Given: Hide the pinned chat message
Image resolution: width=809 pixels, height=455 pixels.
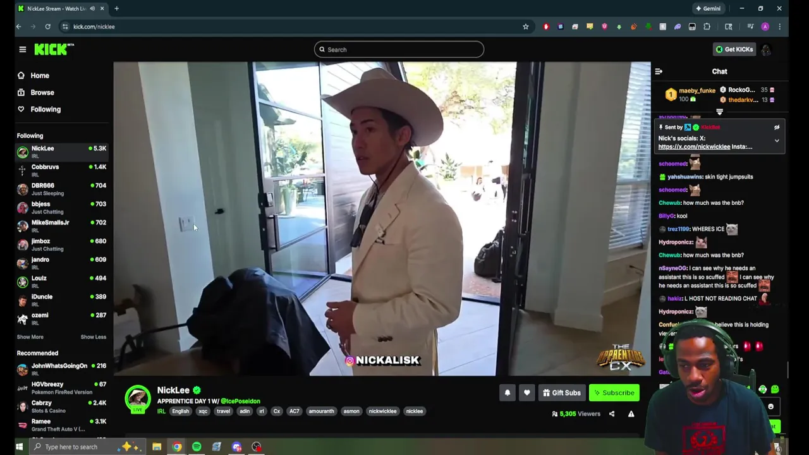Looking at the screenshot, I should (x=777, y=127).
